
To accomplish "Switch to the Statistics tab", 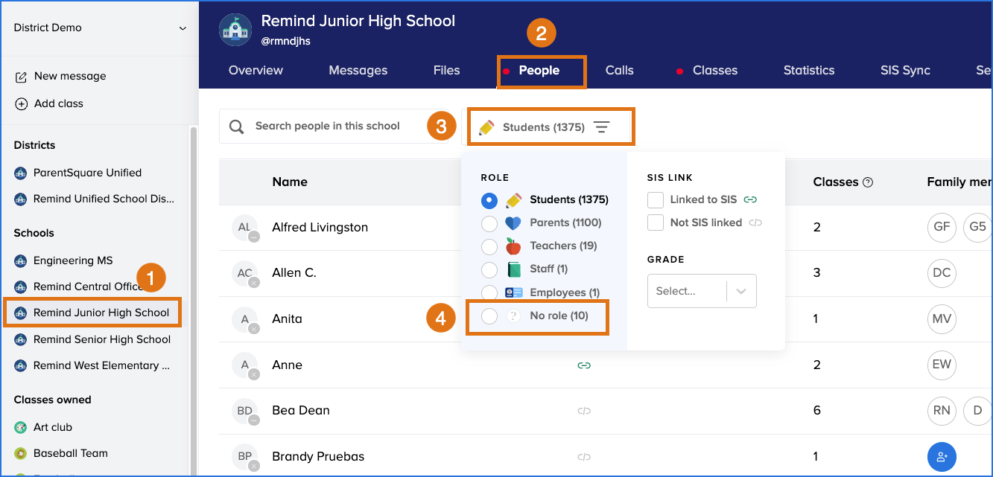I will tap(808, 71).
